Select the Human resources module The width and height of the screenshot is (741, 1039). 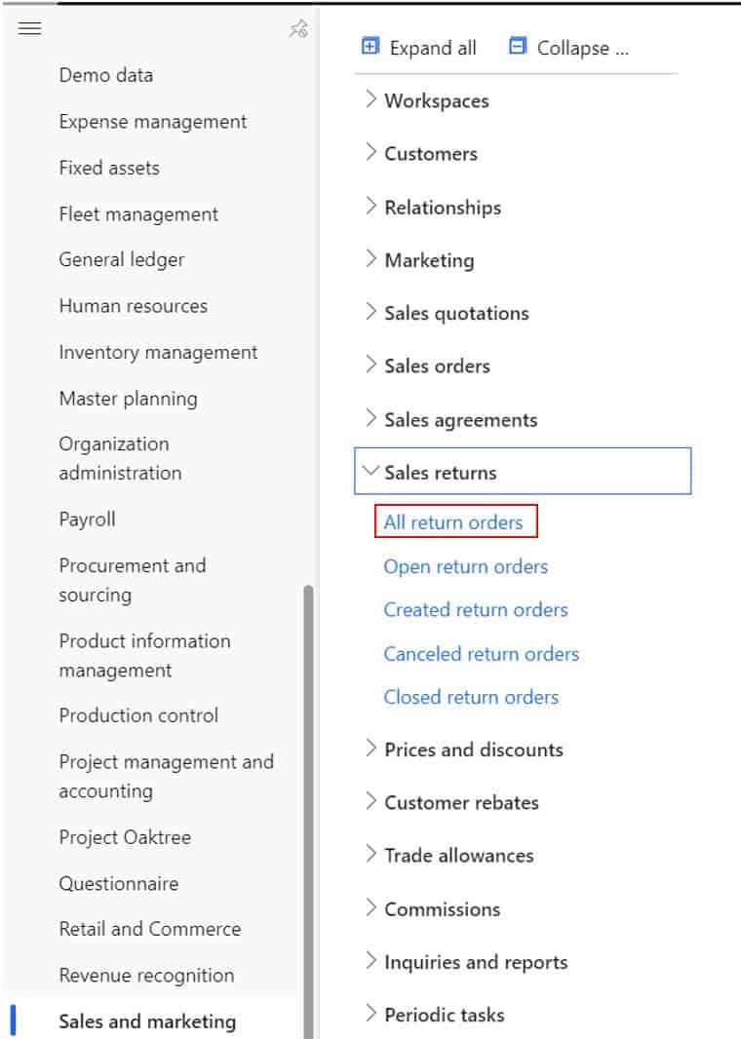click(x=133, y=305)
